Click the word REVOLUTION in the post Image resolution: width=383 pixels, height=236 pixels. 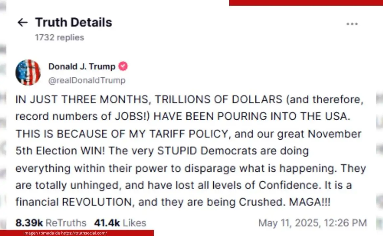97,202
